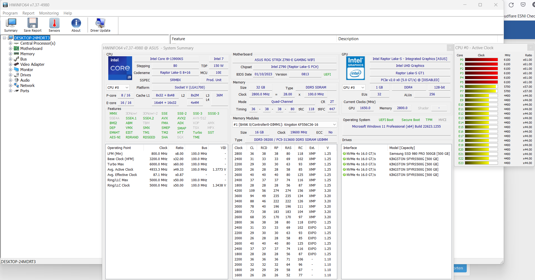
Task: Select the Motherboard tree item
Action: pos(31,49)
